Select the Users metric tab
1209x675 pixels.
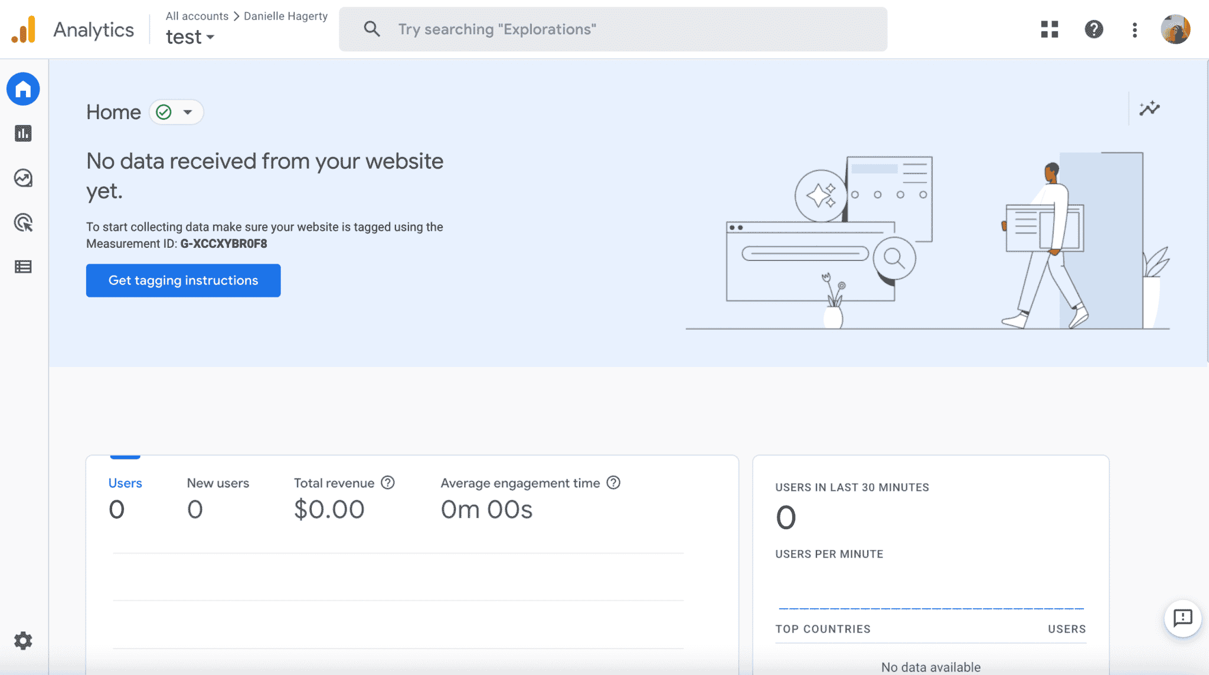point(125,483)
